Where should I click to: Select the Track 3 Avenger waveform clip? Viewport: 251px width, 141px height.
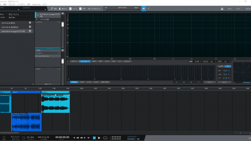[55, 103]
